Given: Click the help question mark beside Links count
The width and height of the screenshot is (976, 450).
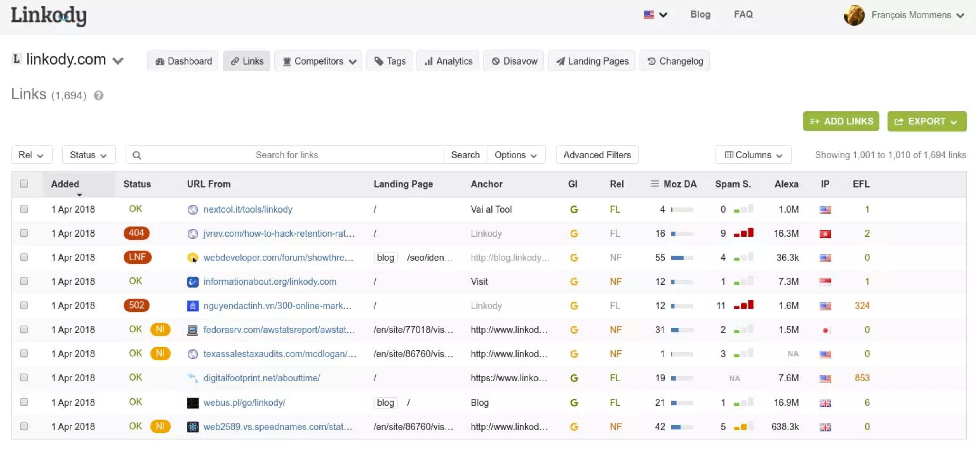Looking at the screenshot, I should coord(98,96).
